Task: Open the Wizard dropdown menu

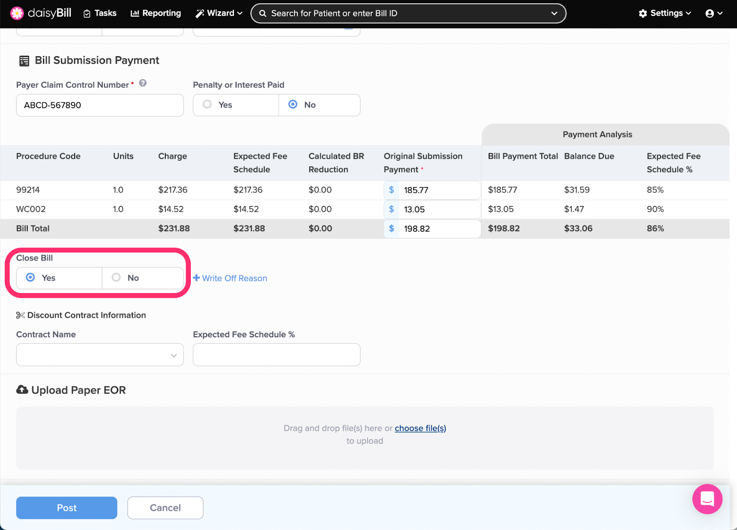Action: click(x=219, y=13)
